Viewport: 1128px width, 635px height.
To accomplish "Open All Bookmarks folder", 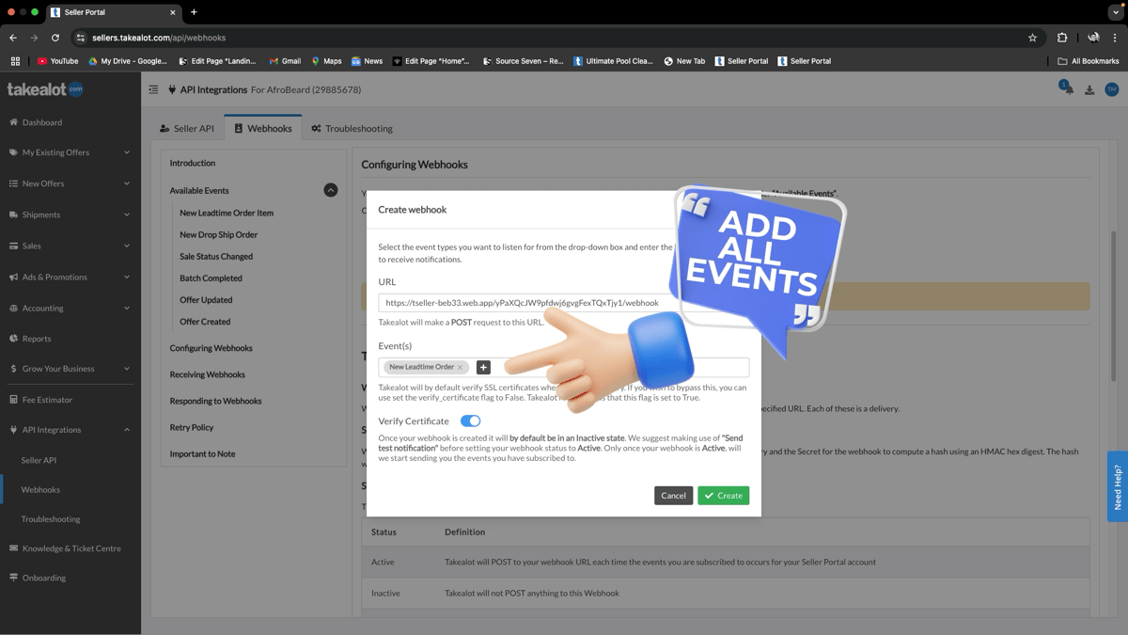I will tap(1088, 61).
